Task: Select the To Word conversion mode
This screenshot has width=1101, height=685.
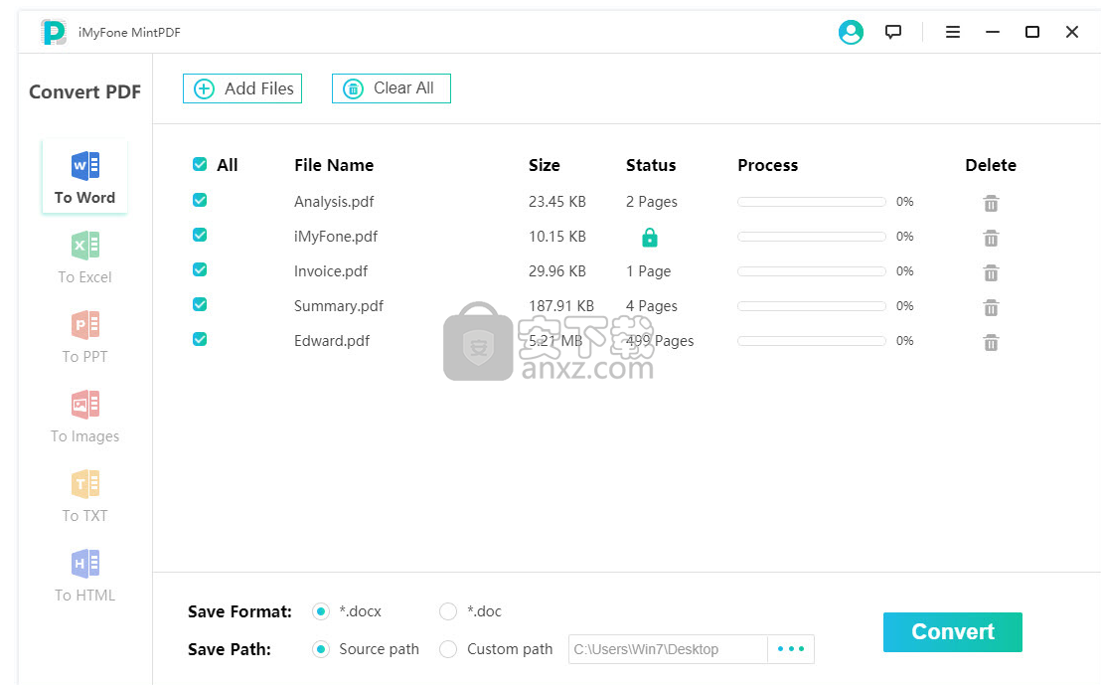Action: pyautogui.click(x=85, y=177)
